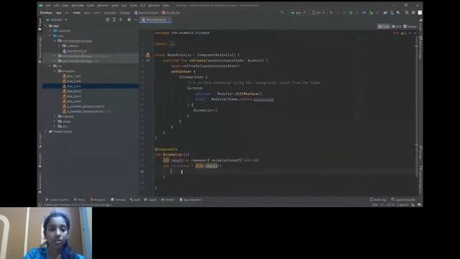Click the user account icon at toolbar end
The width and height of the screenshot is (460, 259).
[420, 13]
